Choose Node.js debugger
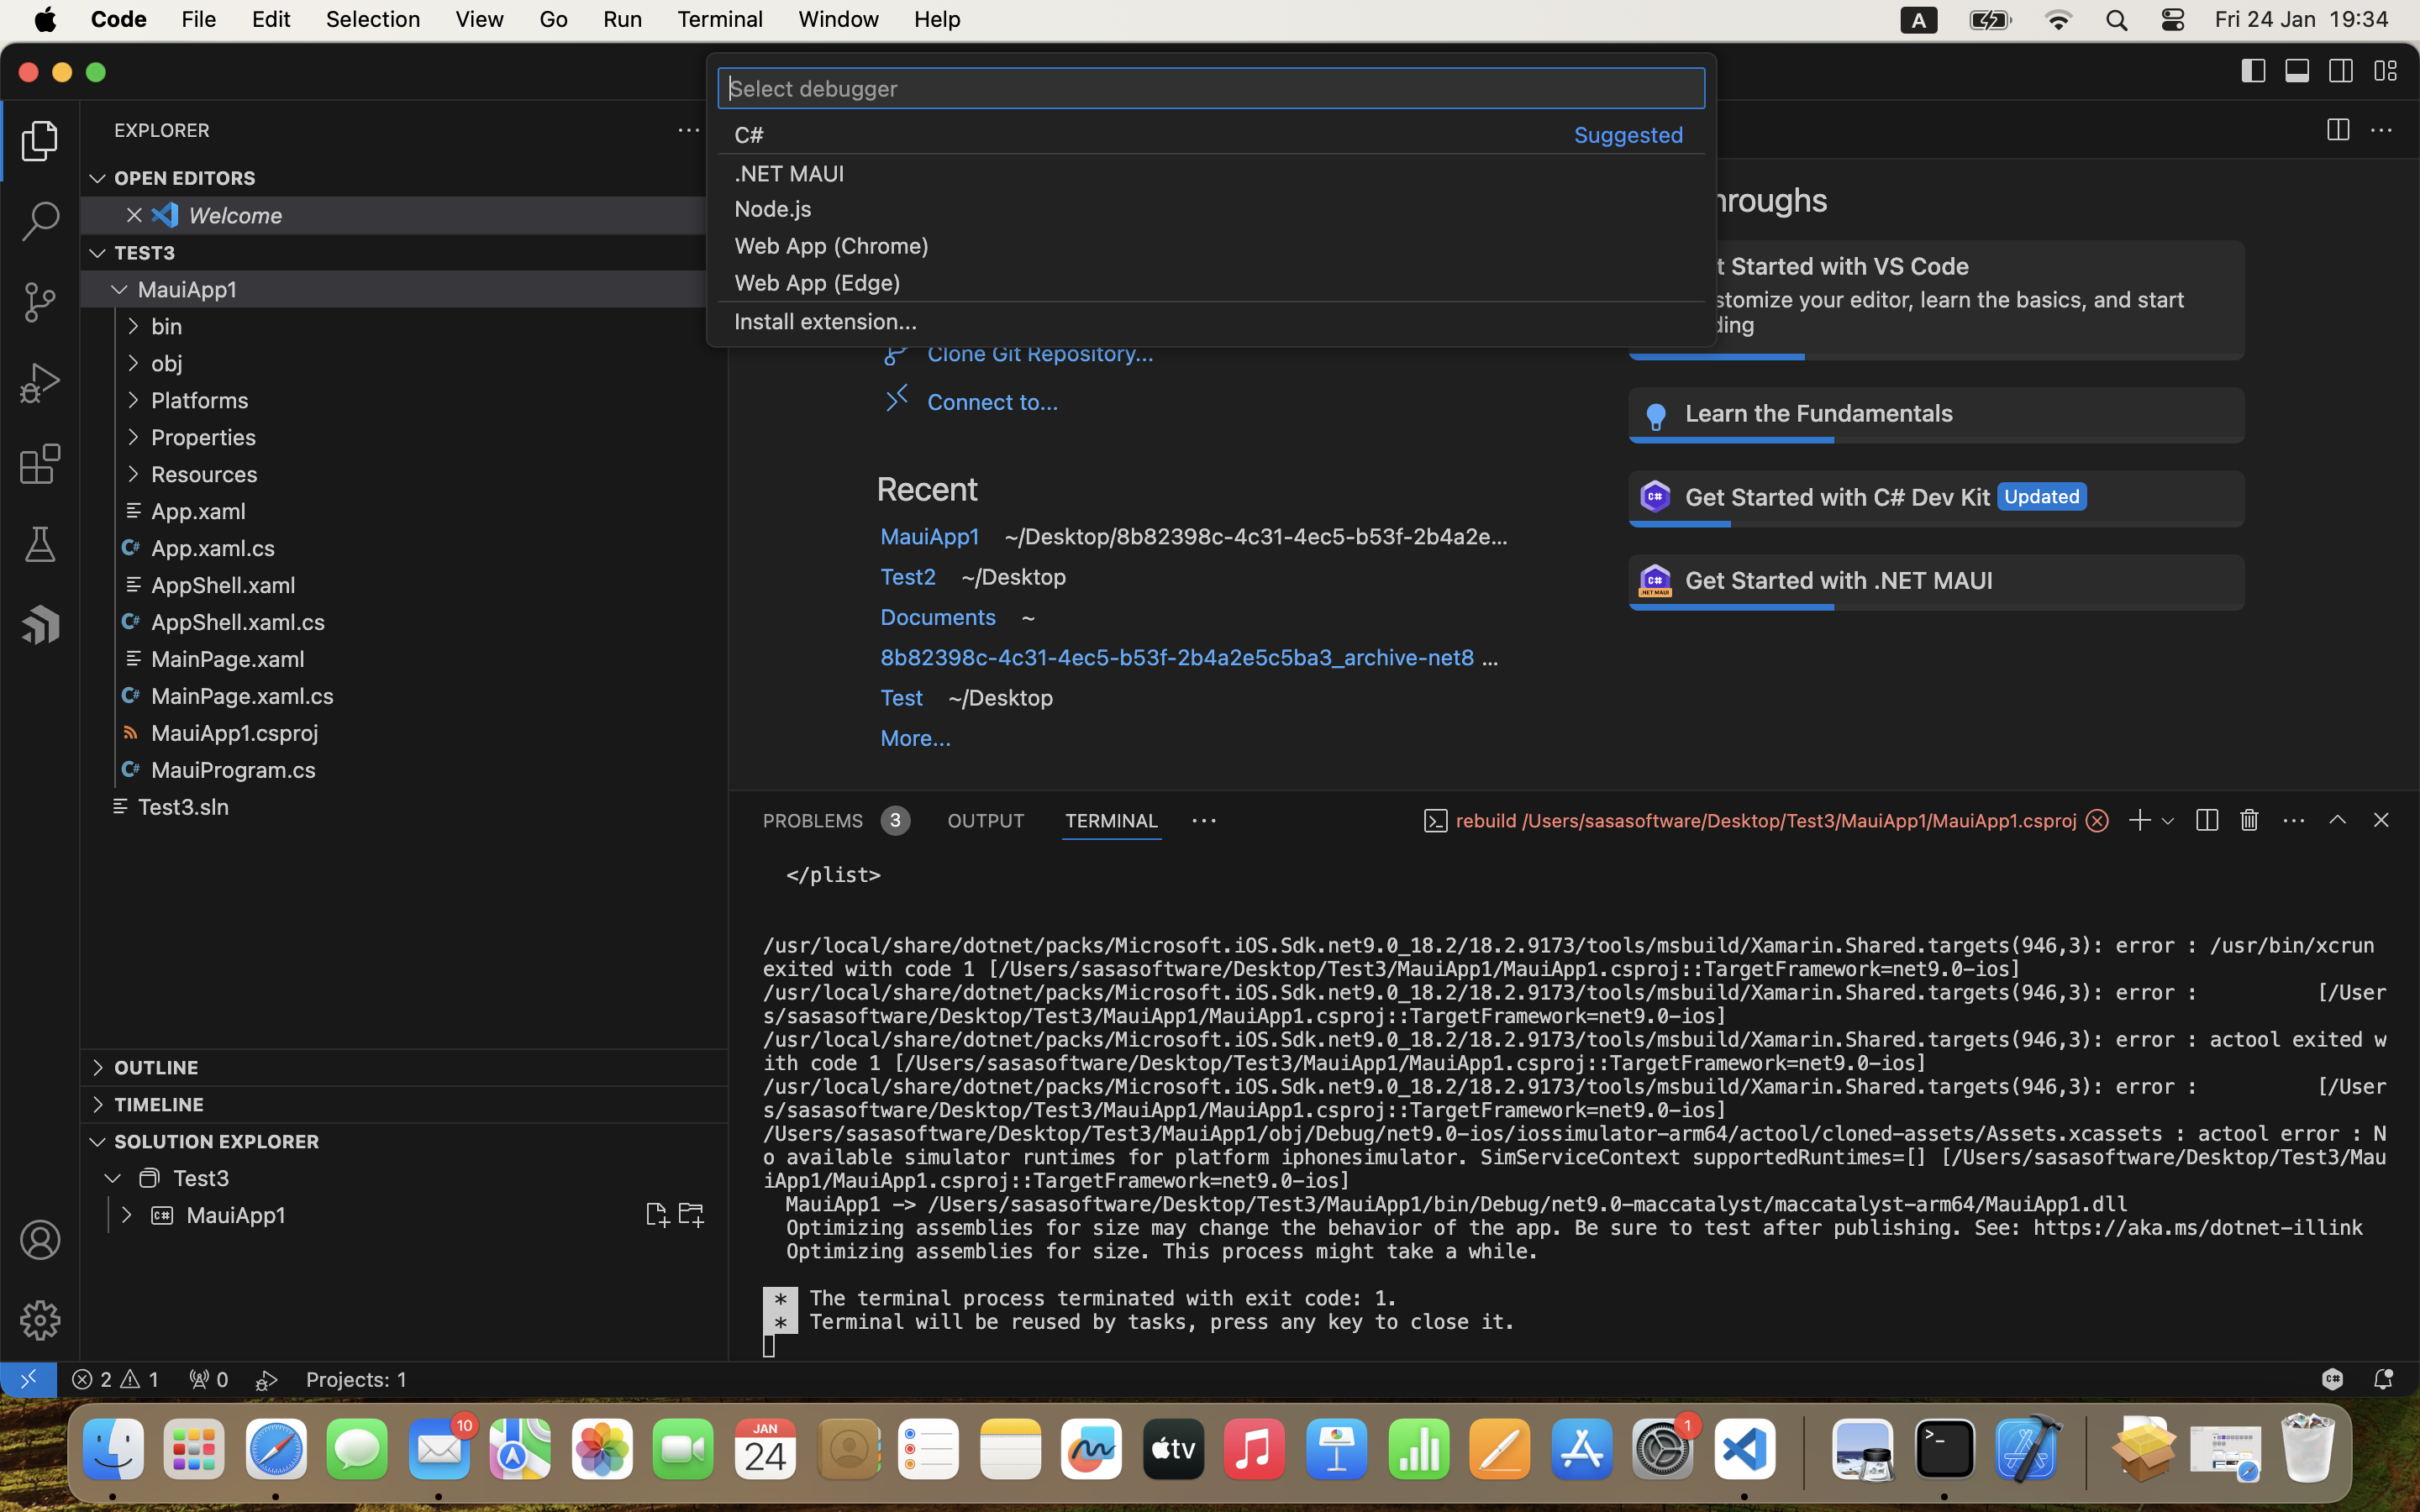This screenshot has height=1512, width=2420. [1211, 209]
